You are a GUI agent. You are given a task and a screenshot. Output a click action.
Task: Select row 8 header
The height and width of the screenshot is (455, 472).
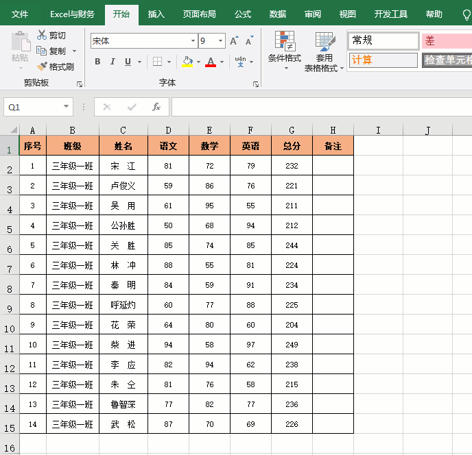(x=10, y=285)
